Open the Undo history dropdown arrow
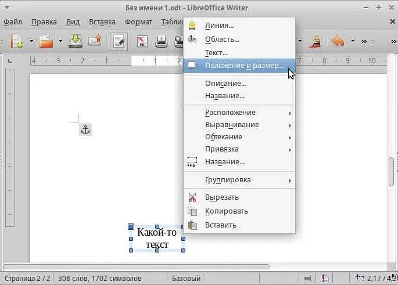The height and width of the screenshot is (285, 398). (x=353, y=41)
